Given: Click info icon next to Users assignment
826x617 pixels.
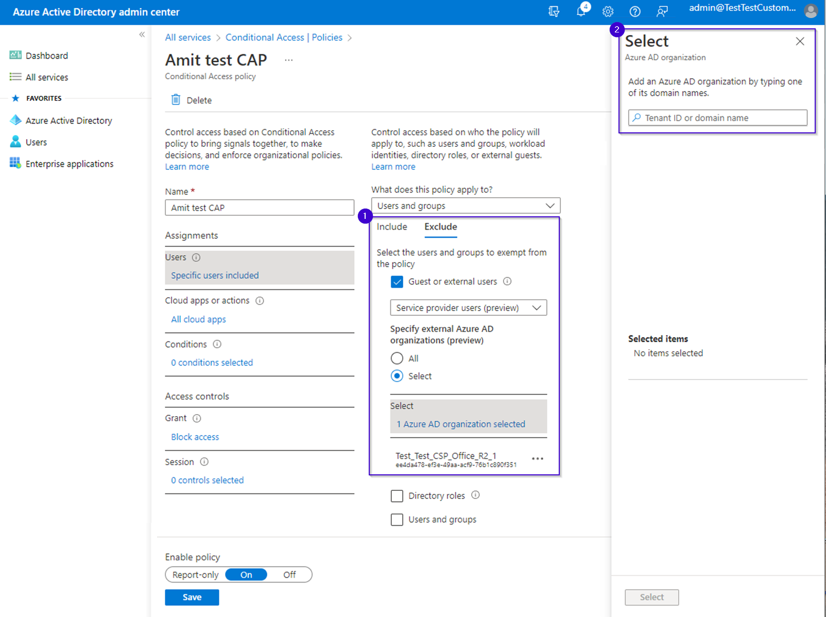Looking at the screenshot, I should tap(196, 257).
